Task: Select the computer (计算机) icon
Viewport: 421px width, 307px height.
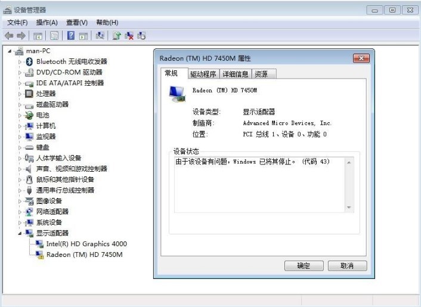Action: (x=29, y=126)
